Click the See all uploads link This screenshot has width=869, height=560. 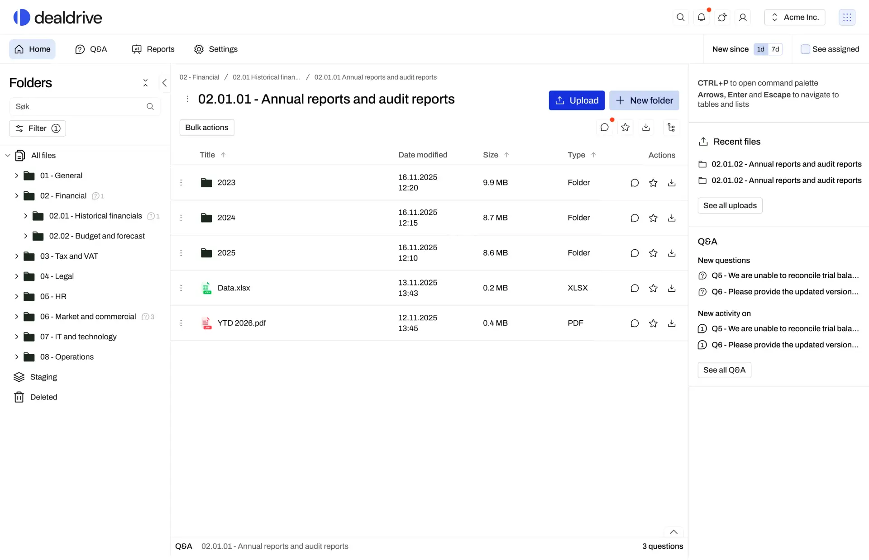pyautogui.click(x=730, y=205)
